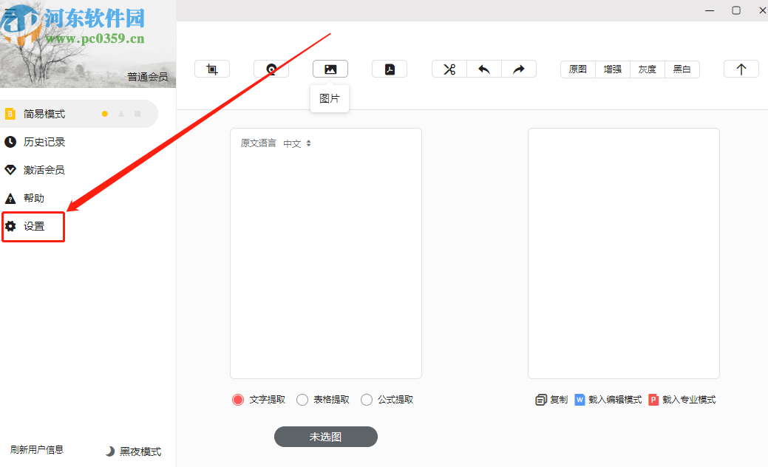The height and width of the screenshot is (467, 768).
Task: Select the 文字提取 radio button
Action: (x=237, y=399)
